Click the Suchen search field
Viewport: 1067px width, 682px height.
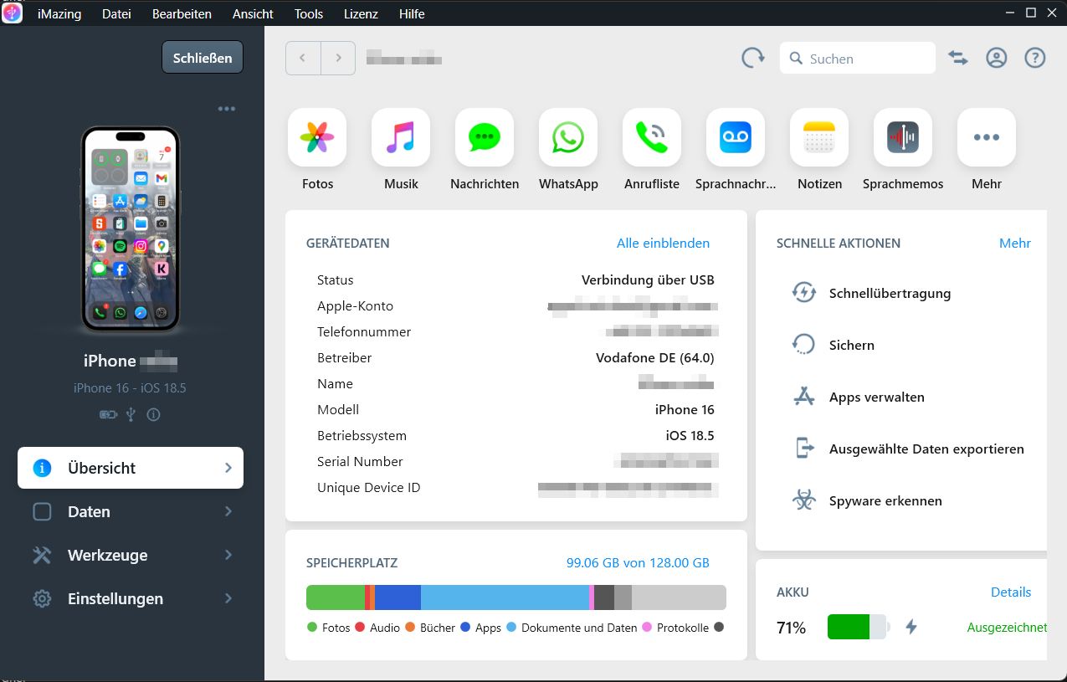(858, 59)
